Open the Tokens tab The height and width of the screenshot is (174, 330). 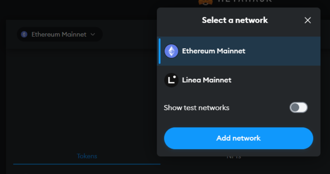[87, 156]
